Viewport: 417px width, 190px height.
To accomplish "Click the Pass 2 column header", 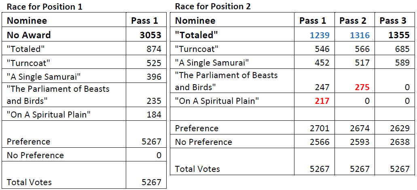I will pos(353,21).
